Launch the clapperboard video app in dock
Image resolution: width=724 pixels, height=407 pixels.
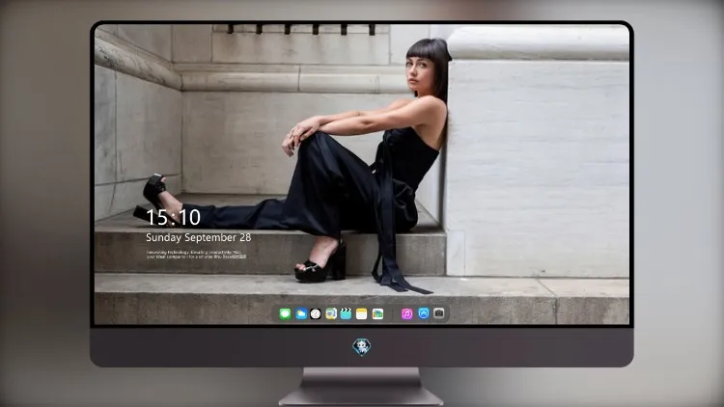[x=347, y=314]
